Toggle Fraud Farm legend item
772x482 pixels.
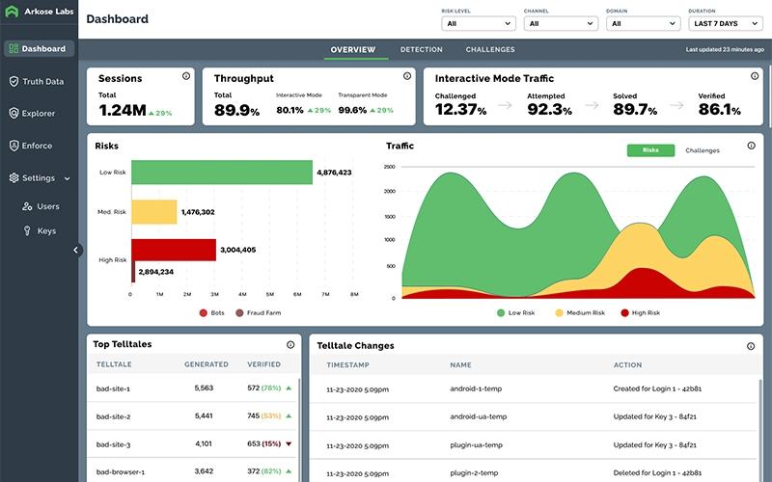point(258,312)
